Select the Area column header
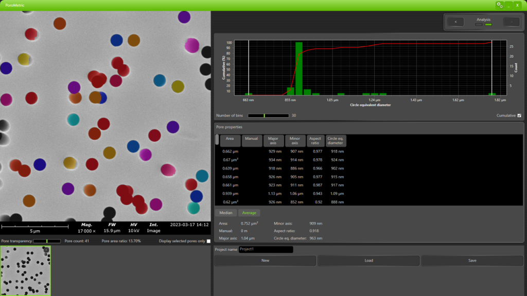The height and width of the screenshot is (296, 527). pos(231,140)
